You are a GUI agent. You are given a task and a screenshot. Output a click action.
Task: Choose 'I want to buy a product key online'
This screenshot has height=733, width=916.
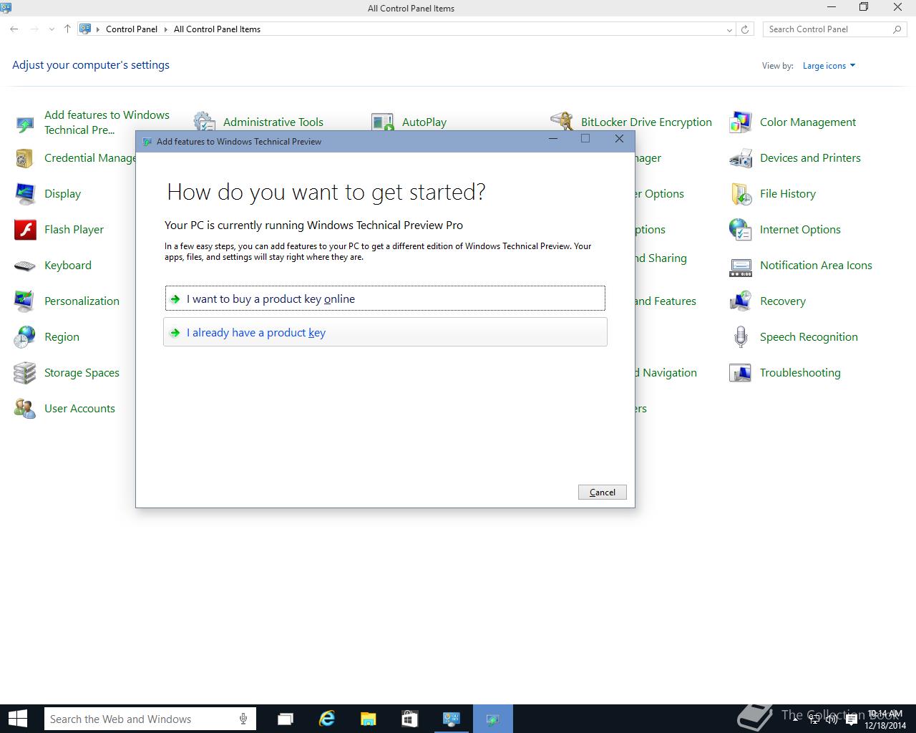(x=385, y=298)
